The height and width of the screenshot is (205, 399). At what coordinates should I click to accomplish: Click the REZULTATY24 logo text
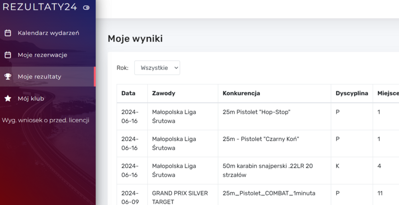[x=40, y=7]
